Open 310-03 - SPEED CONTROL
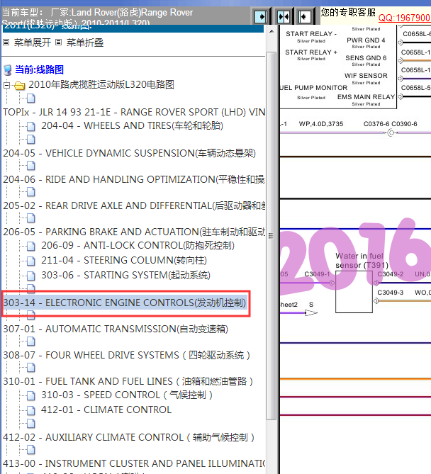 coord(127,395)
